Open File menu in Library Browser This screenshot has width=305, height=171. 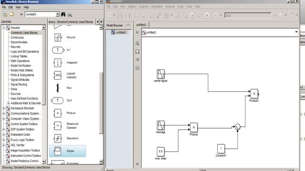click(4, 7)
